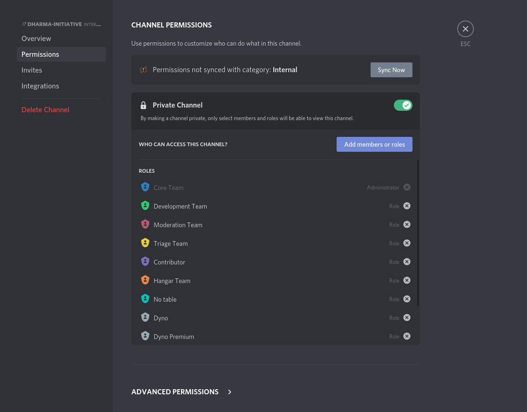Remove Triage Team from channel access
This screenshot has width=527, height=412.
[407, 243]
